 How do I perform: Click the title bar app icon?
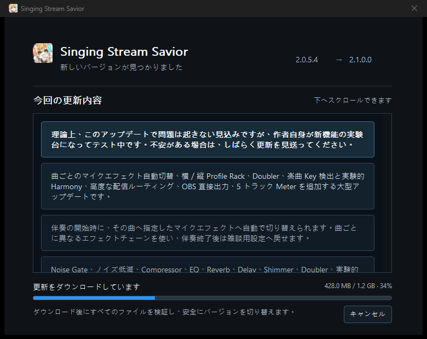point(13,8)
